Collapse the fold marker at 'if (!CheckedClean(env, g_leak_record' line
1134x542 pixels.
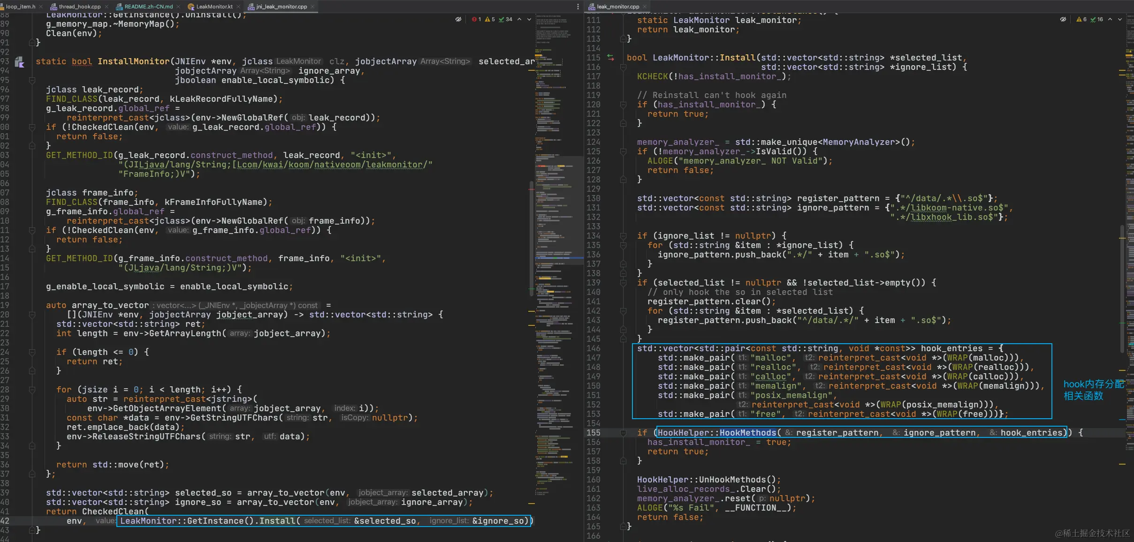tap(32, 127)
